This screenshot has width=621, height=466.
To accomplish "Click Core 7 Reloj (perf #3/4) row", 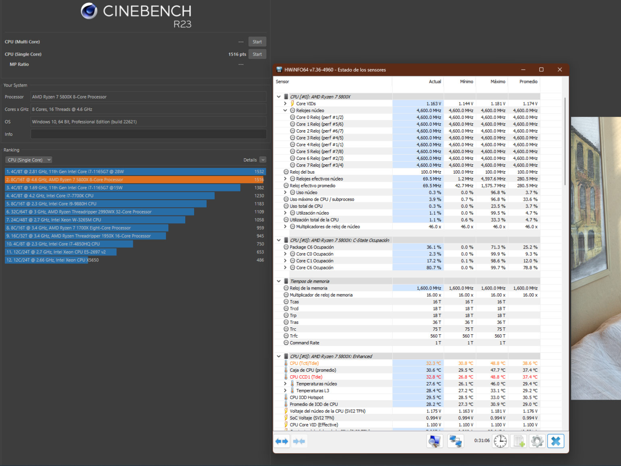I will [407, 165].
